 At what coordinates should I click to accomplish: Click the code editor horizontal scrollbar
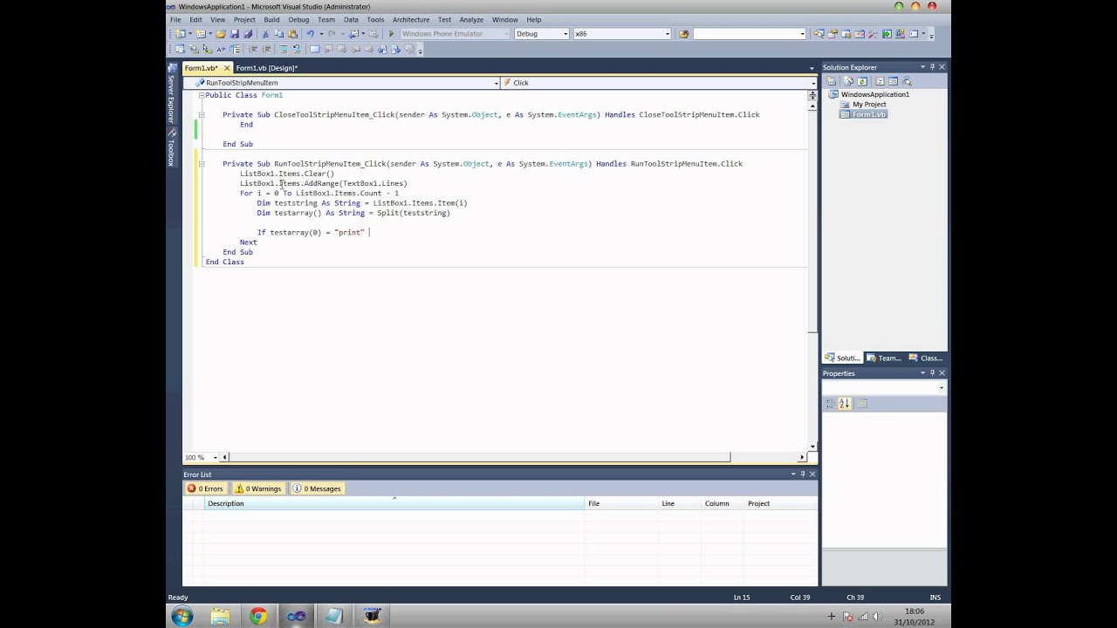pyautogui.click(x=513, y=457)
